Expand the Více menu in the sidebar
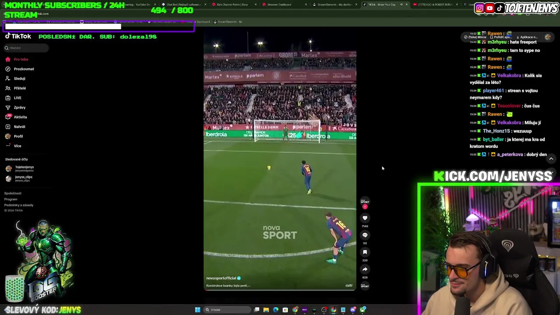Image resolution: width=560 pixels, height=315 pixels. (13, 146)
